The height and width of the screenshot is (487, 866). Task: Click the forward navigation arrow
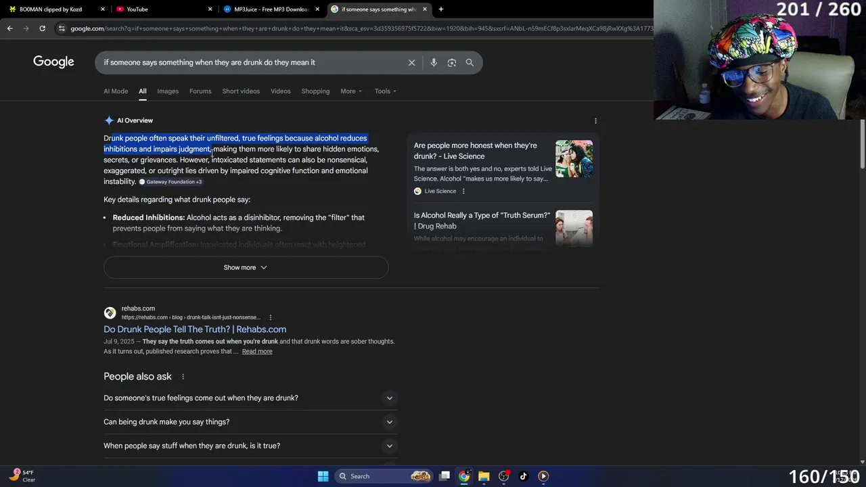[26, 28]
